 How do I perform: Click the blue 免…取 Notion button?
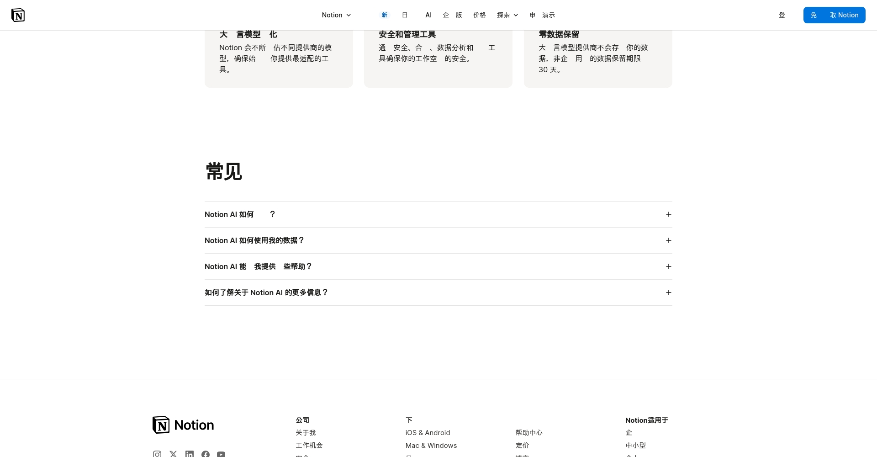pyautogui.click(x=835, y=15)
